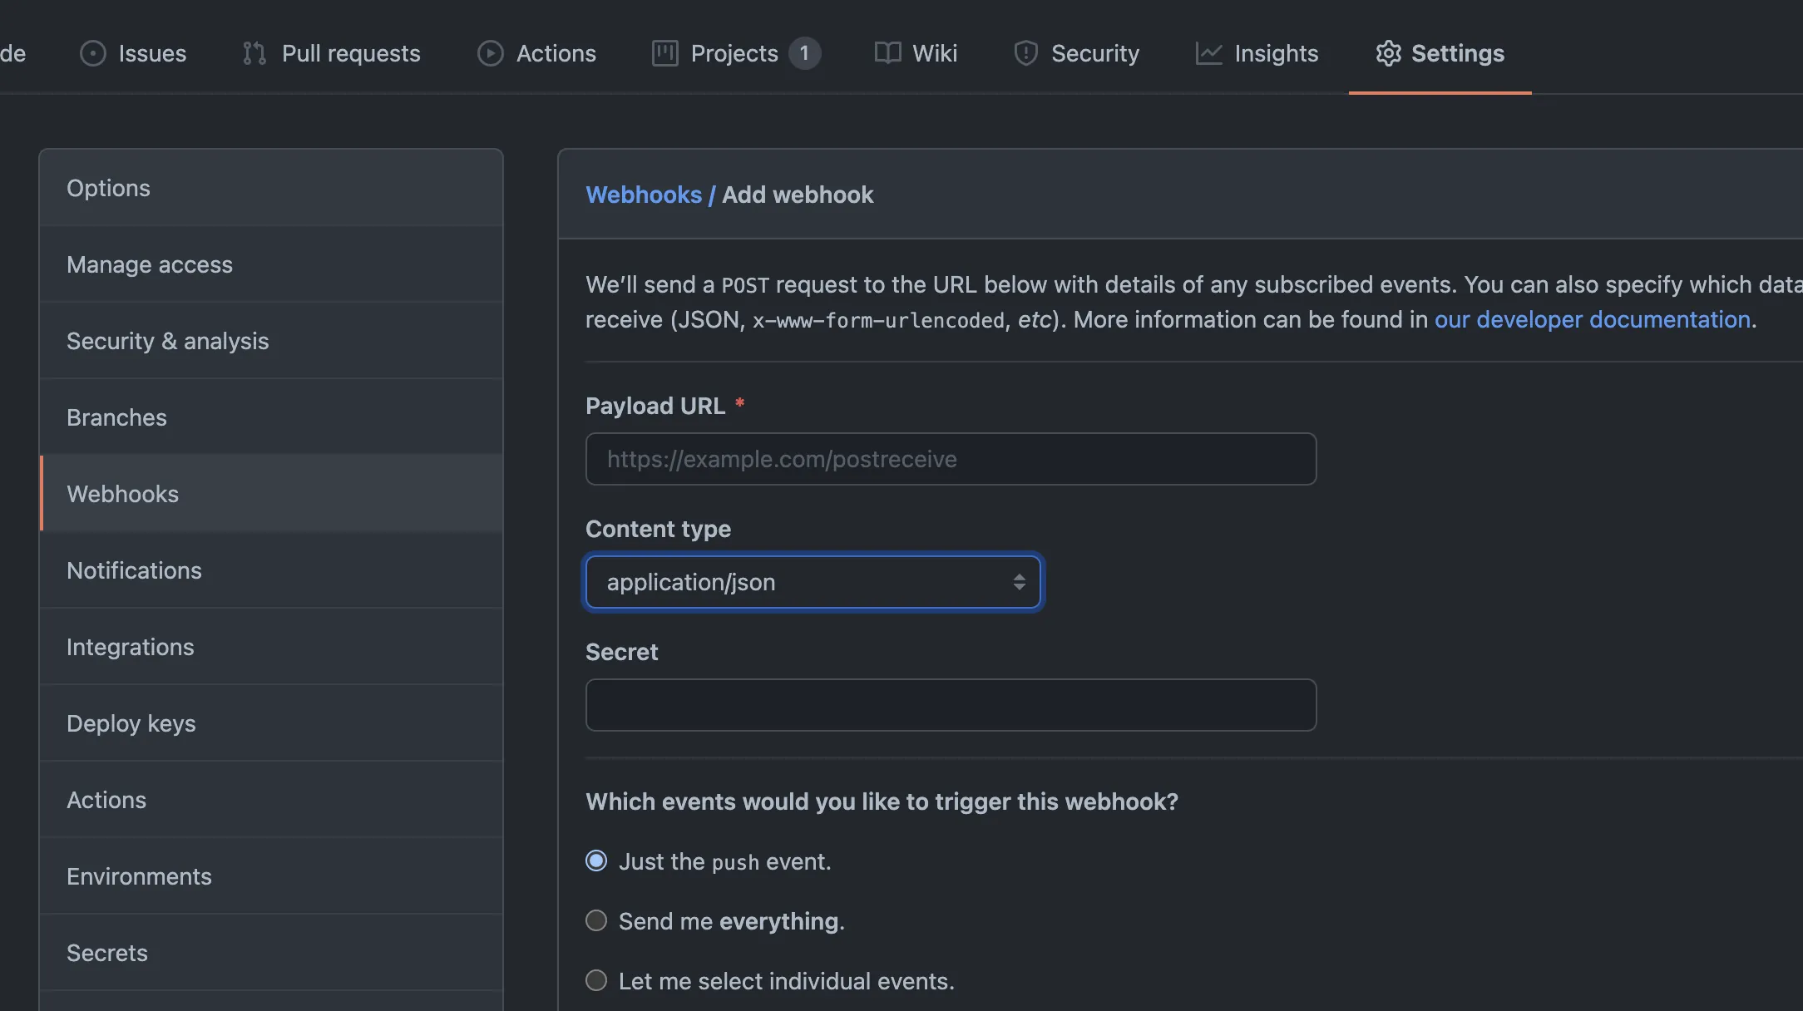This screenshot has width=1803, height=1011.
Task: Choose 'Let me select individual events' radio
Action: point(596,980)
